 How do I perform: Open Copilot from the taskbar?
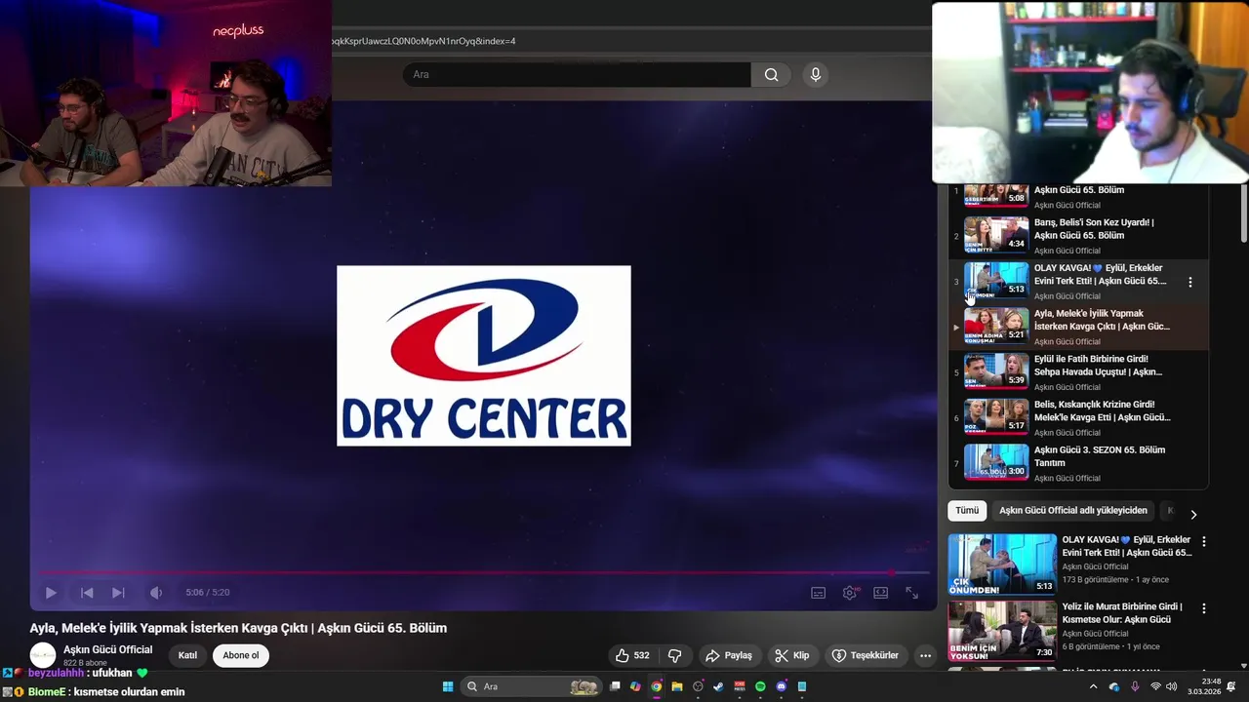pyautogui.click(x=635, y=686)
